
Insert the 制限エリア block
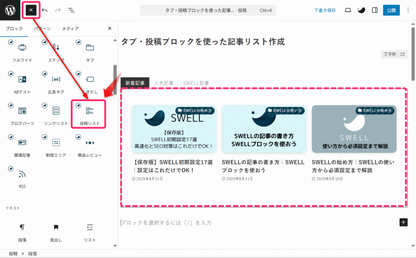pos(56,146)
